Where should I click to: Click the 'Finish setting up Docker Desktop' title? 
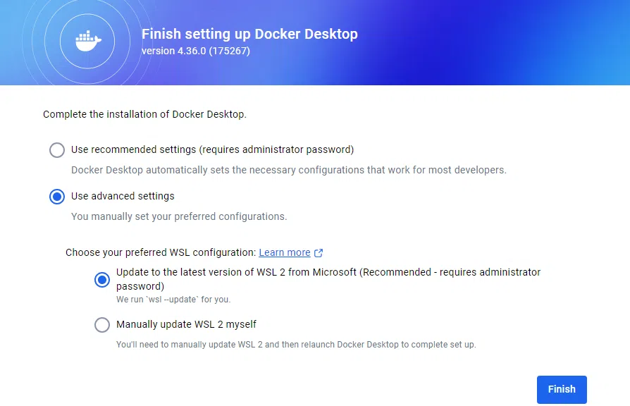click(250, 34)
